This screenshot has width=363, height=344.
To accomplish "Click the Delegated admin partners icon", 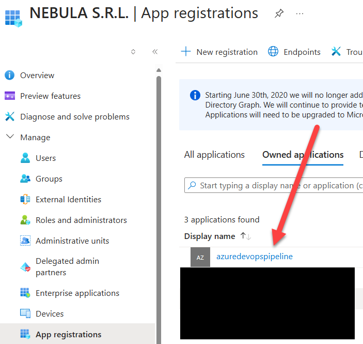I will (25, 267).
